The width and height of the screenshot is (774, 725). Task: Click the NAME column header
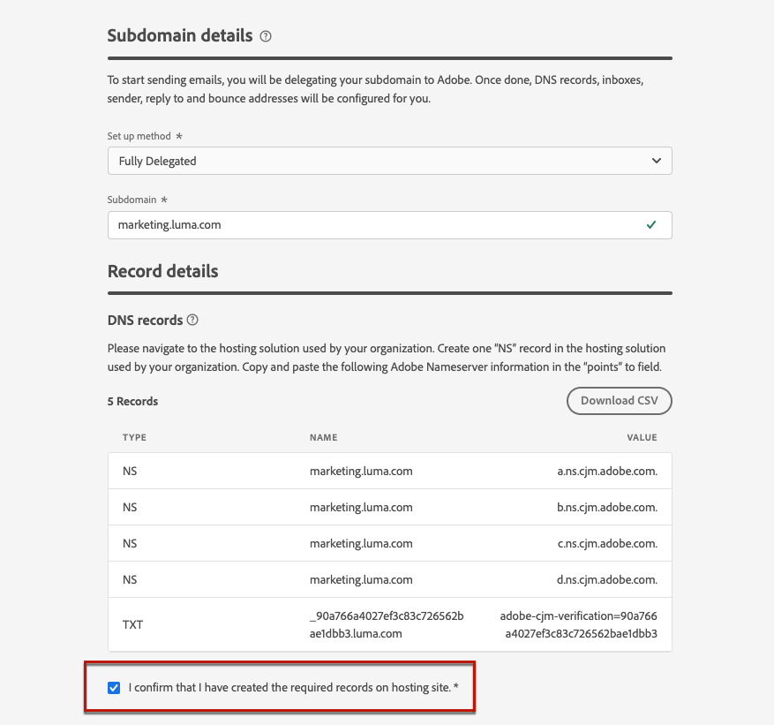click(x=323, y=438)
